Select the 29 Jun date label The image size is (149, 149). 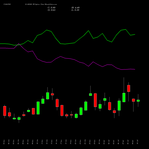click(x=95, y=142)
